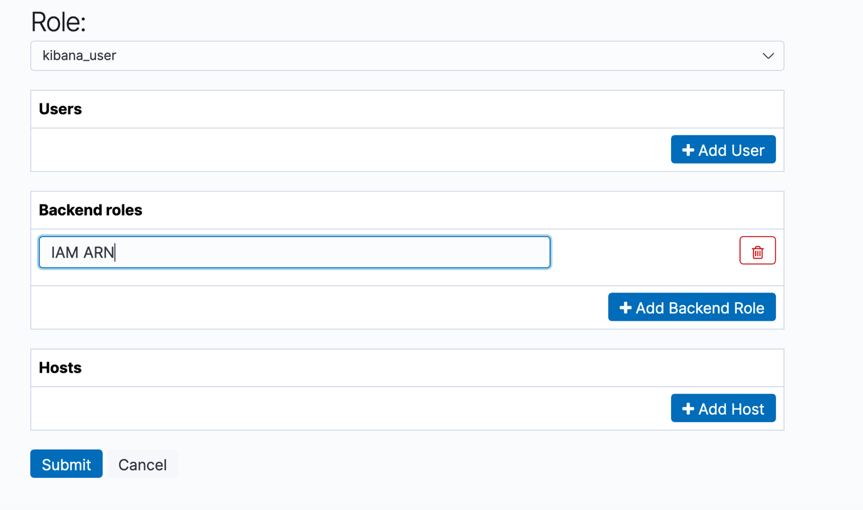Add a host using Add Host button
The image size is (863, 510).
723,408
